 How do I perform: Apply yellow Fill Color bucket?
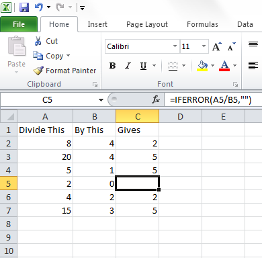[x=202, y=66]
